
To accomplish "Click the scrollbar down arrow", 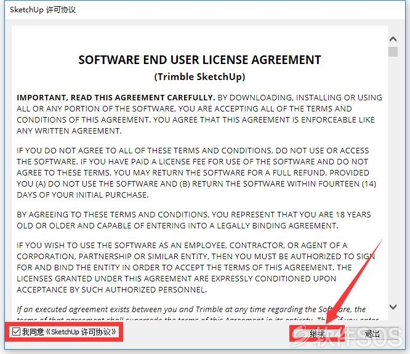I will point(393,307).
